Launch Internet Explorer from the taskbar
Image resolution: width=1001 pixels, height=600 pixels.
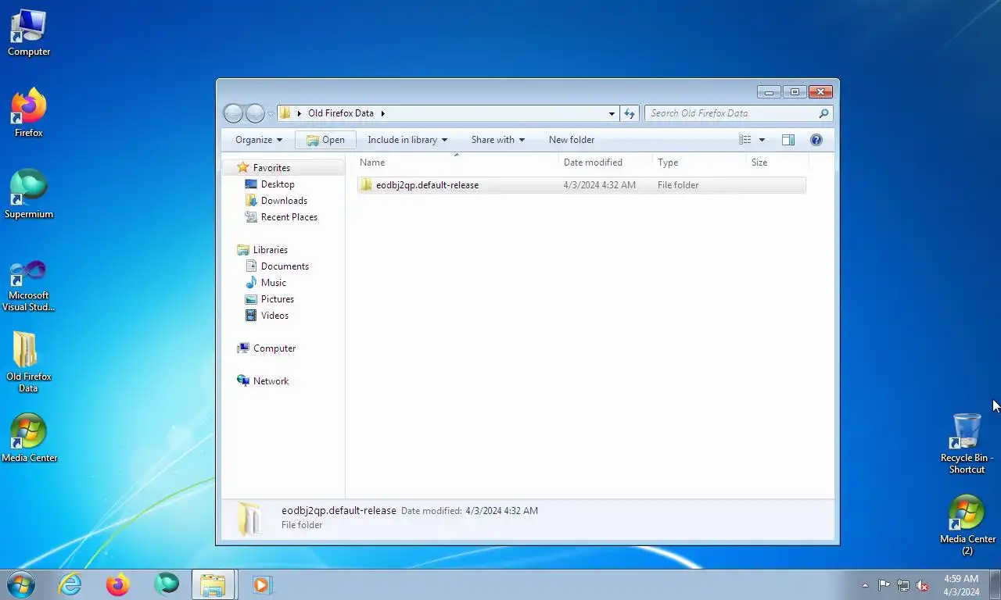70,584
